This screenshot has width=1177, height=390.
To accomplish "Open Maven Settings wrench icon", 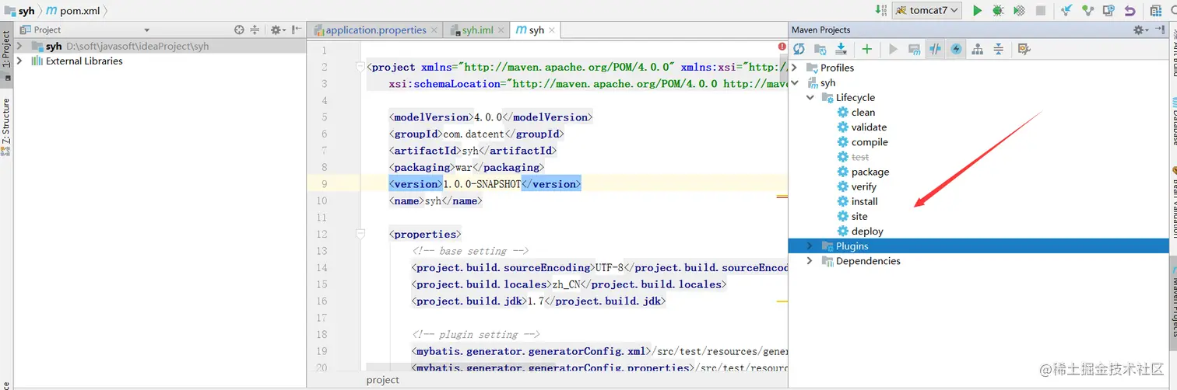I will click(x=1024, y=49).
